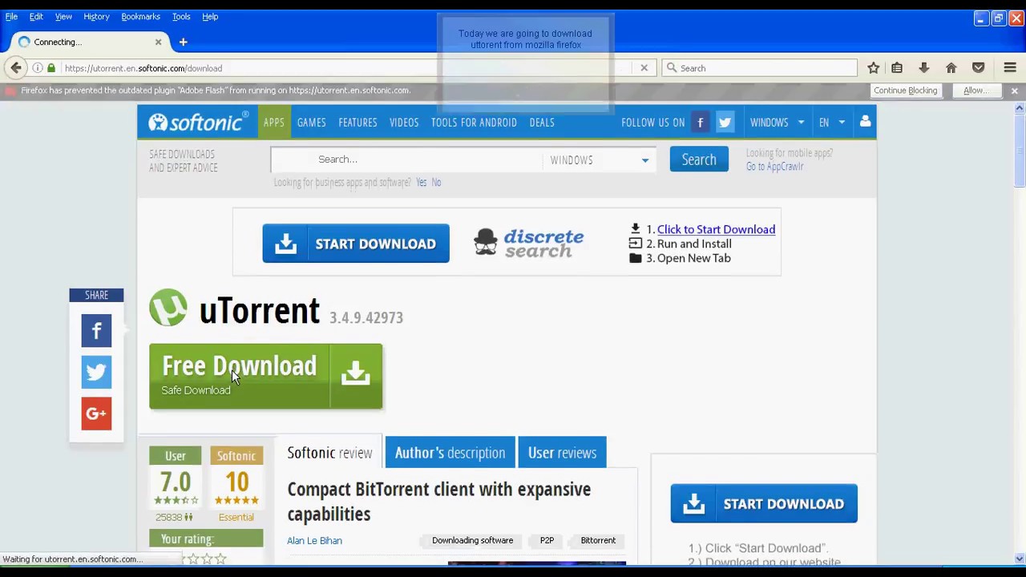Show bookmarks list icon in toolbar
Viewport: 1026px width, 577px height.
point(897,68)
